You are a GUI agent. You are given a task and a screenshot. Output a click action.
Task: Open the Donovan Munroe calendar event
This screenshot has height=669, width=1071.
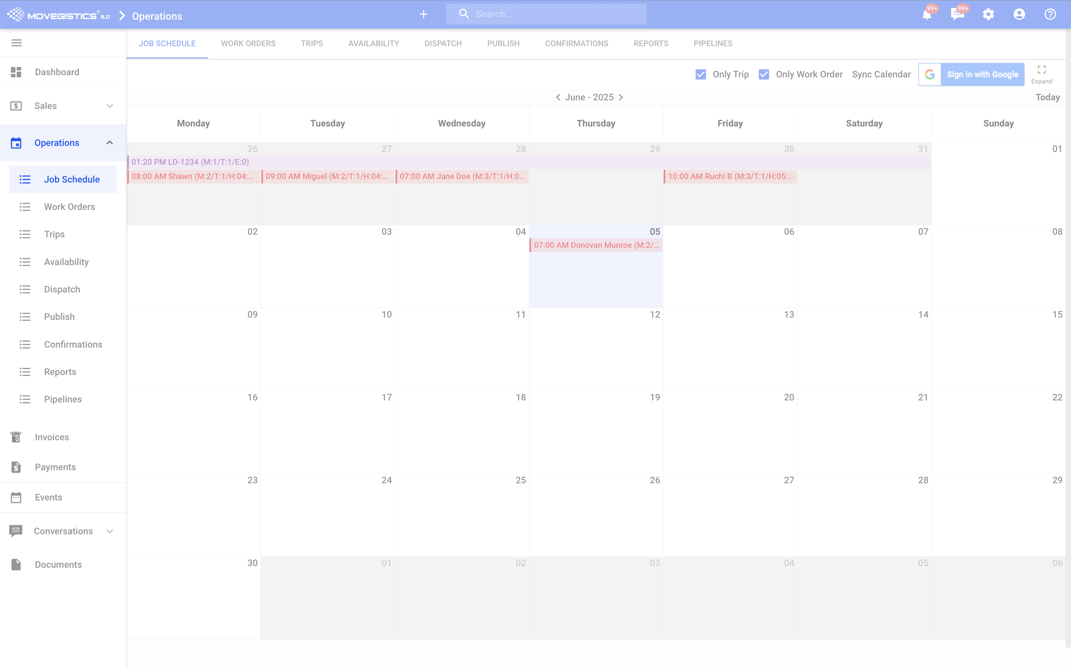pyautogui.click(x=596, y=245)
